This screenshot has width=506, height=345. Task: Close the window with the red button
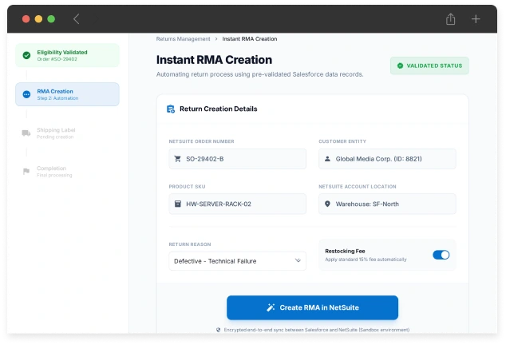[x=26, y=19]
